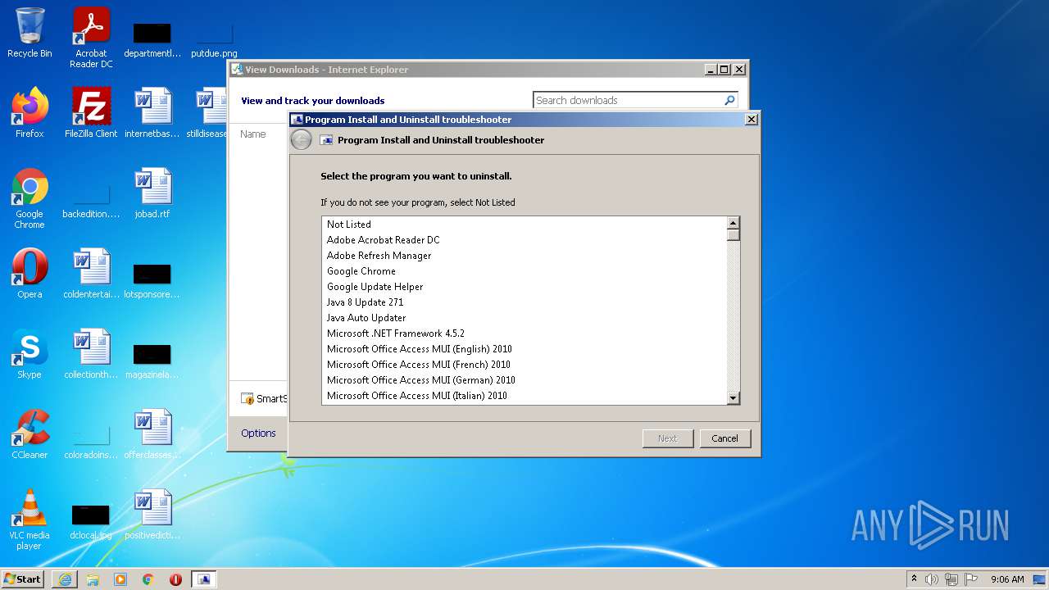Select the dclocal.jpg file icon
The height and width of the screenshot is (590, 1049).
pos(91,522)
